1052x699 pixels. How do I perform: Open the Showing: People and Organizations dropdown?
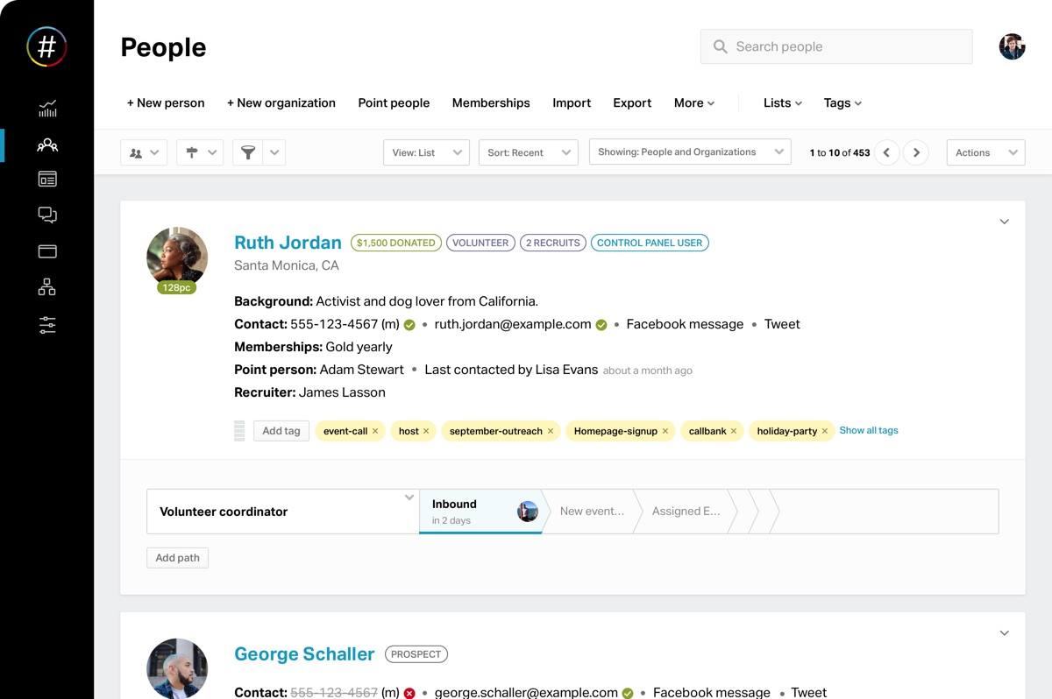[690, 152]
